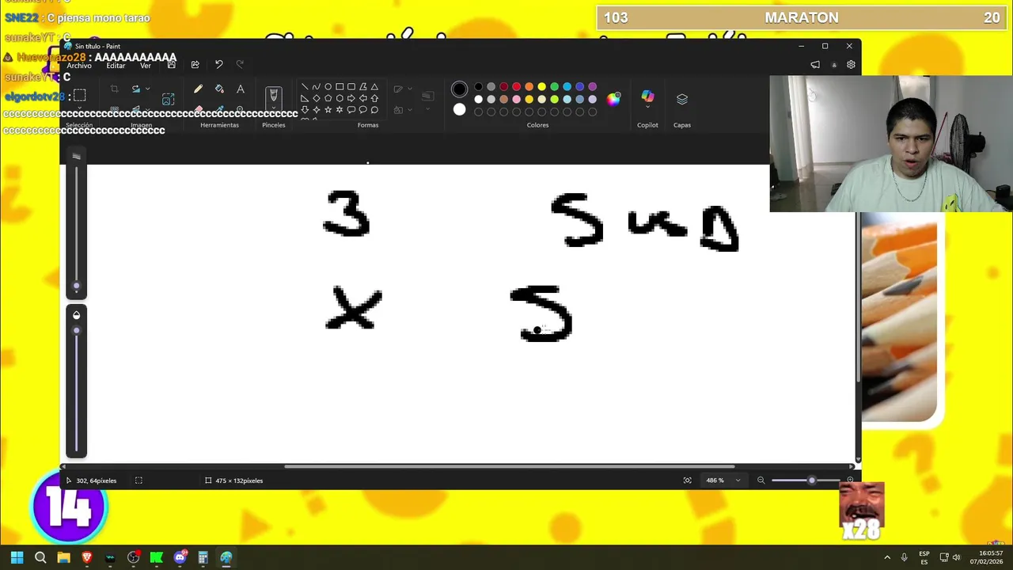
Task: Click the Undo arrow
Action: [218, 65]
